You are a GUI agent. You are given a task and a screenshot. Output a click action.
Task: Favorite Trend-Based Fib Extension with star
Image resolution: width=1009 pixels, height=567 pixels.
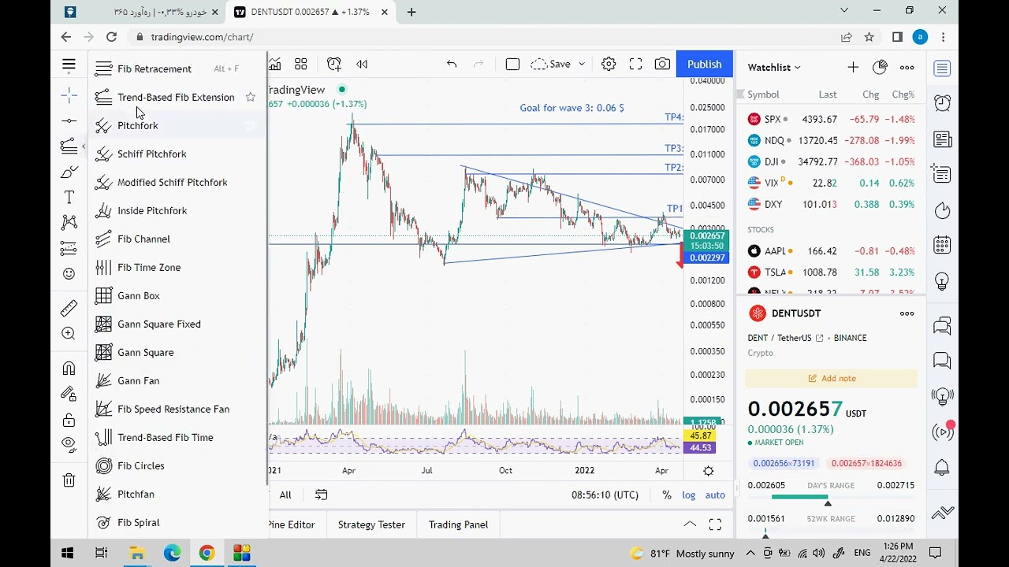click(x=250, y=97)
